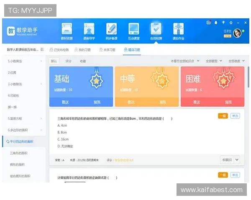Click the 基础 card medal icon

click(96, 78)
